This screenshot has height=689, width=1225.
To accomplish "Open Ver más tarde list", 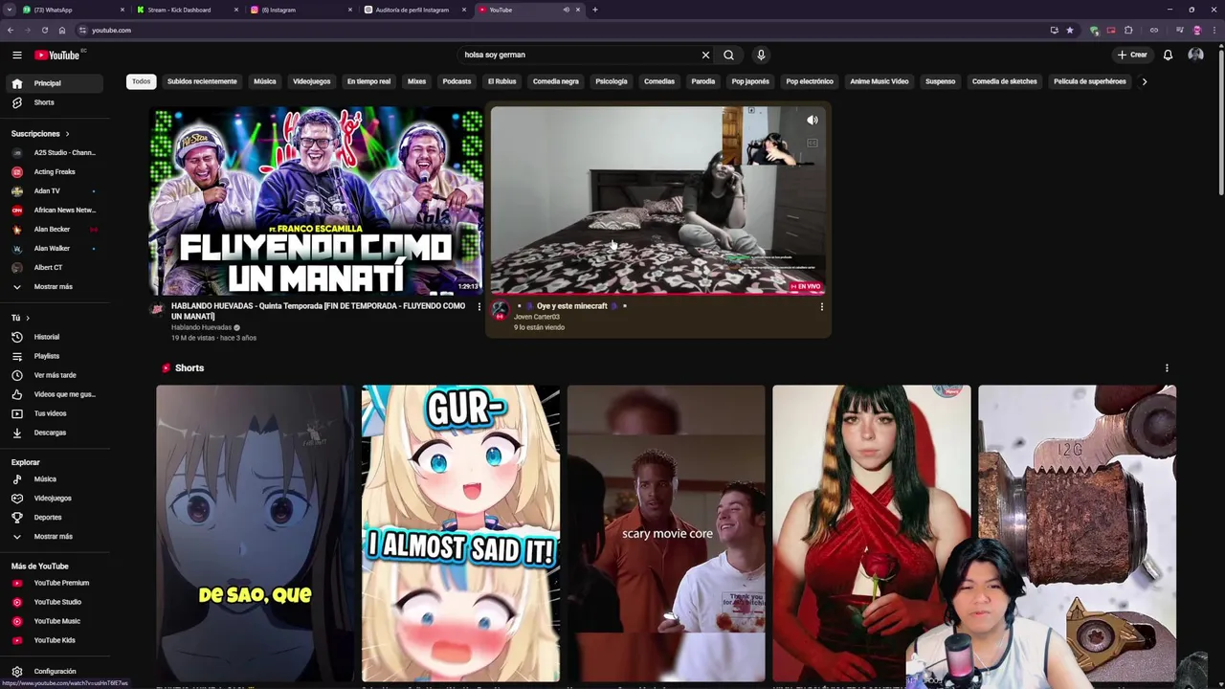I will pos(53,375).
